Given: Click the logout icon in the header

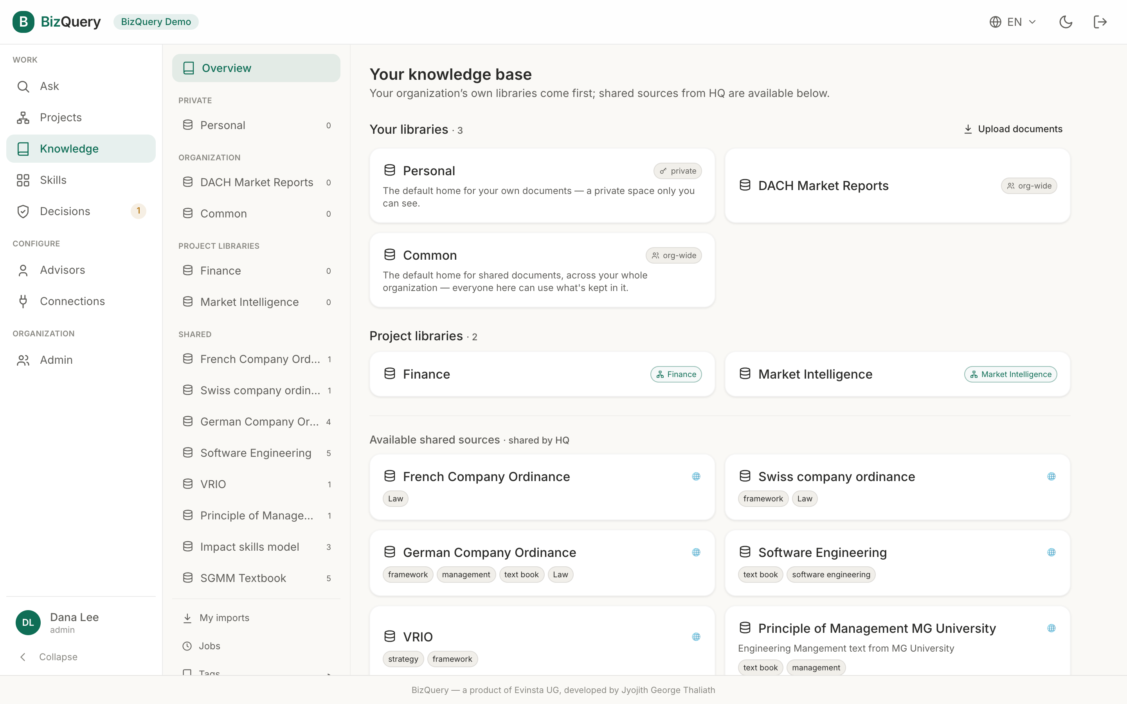Looking at the screenshot, I should tap(1100, 22).
